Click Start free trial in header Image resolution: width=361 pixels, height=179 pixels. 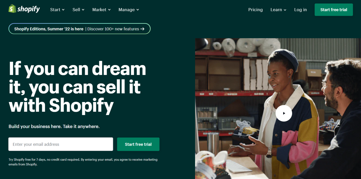click(334, 10)
